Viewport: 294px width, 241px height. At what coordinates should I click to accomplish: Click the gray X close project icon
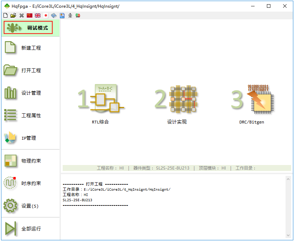coord(21,15)
